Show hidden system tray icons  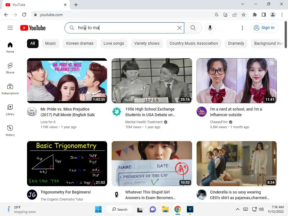tap(237, 209)
